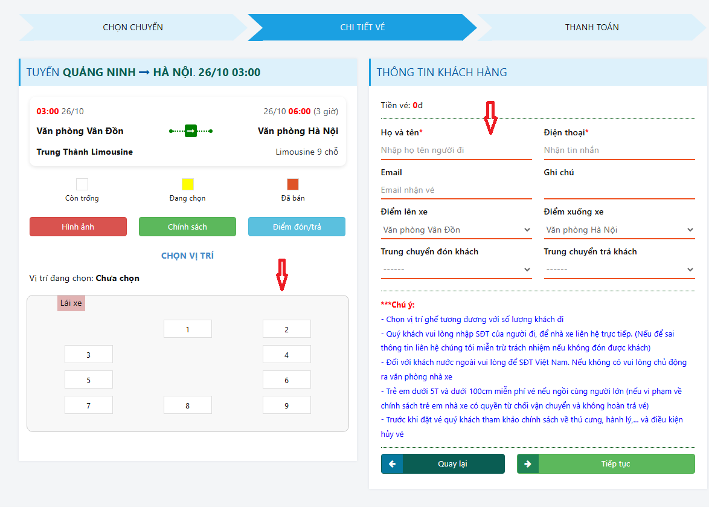Click the green route arrow icon between offices
Viewport: 709px width, 510px height.
191,131
